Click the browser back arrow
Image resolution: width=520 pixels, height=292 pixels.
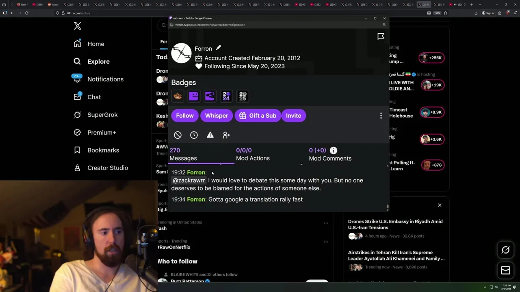tap(12, 13)
